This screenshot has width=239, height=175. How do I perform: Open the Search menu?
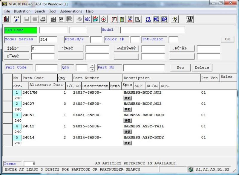[40, 11]
